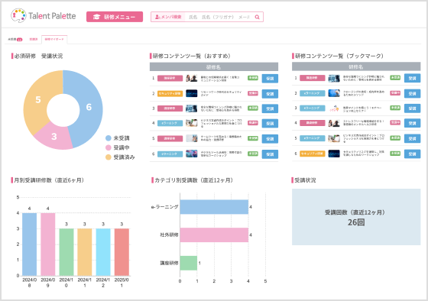Click the 2024/08 monthly bar

pyautogui.click(x=30, y=244)
